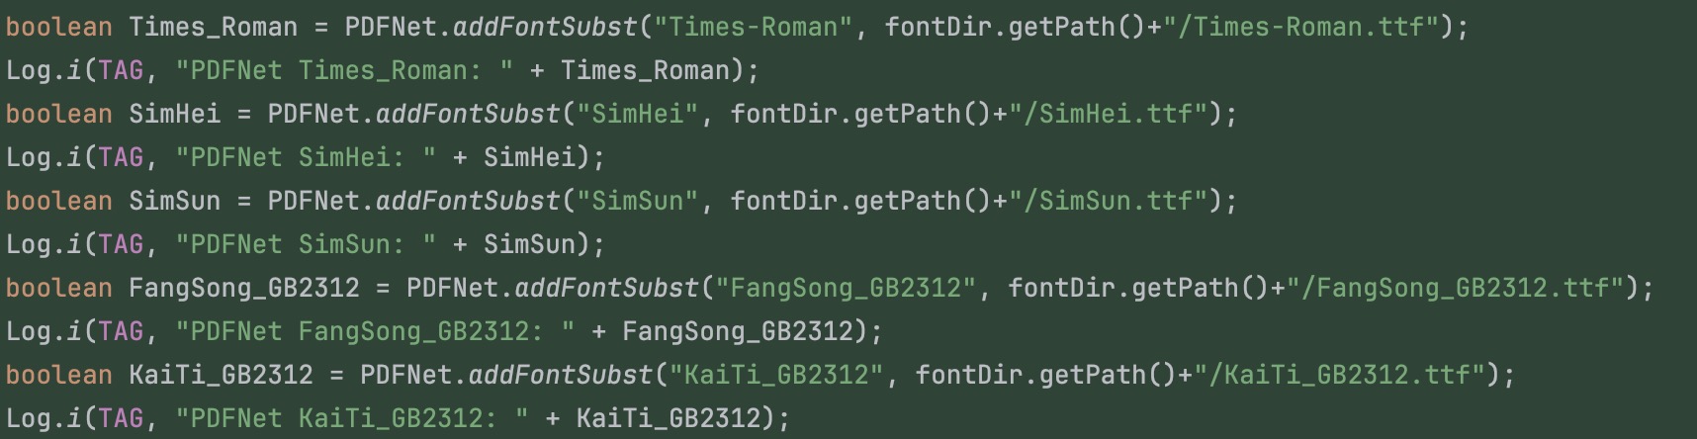
Task: Click PDFNet class on the KaiTi_GB2312 declaration line
Action: [405, 375]
